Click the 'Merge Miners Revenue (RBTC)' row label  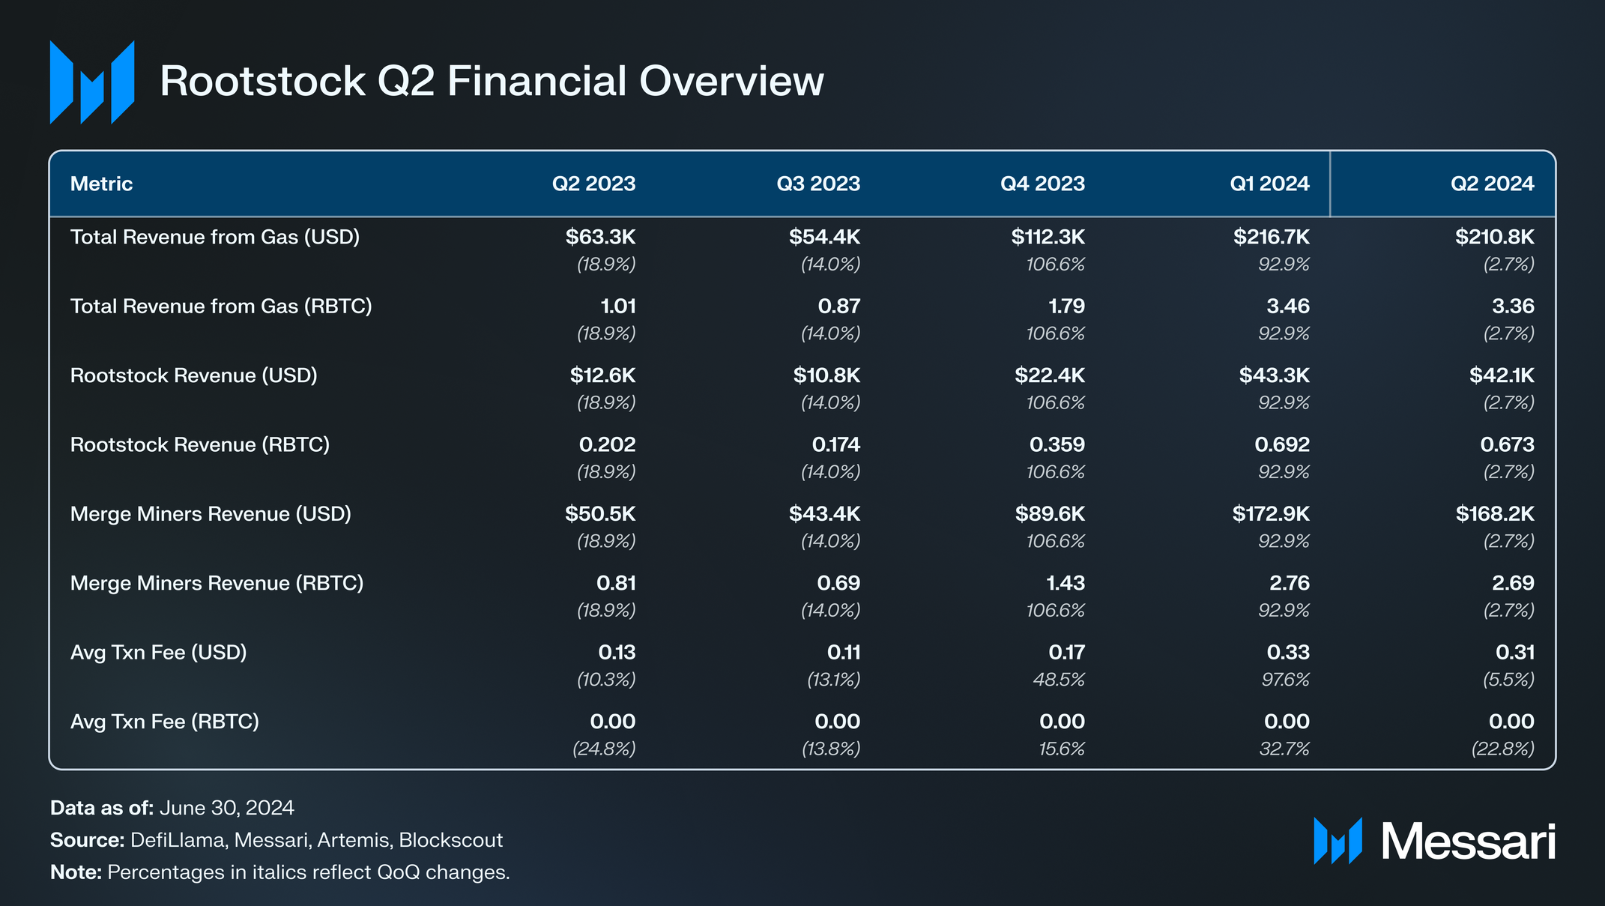coord(217,583)
